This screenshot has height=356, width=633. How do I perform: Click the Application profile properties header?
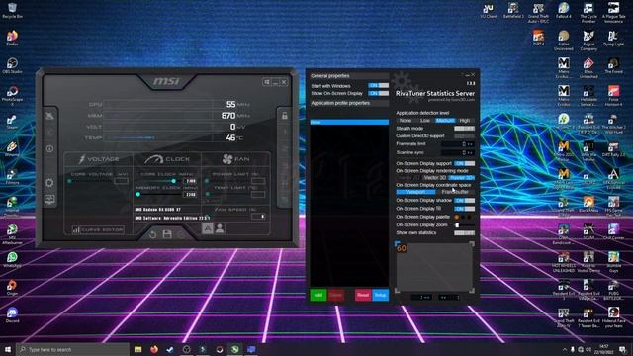point(349,103)
